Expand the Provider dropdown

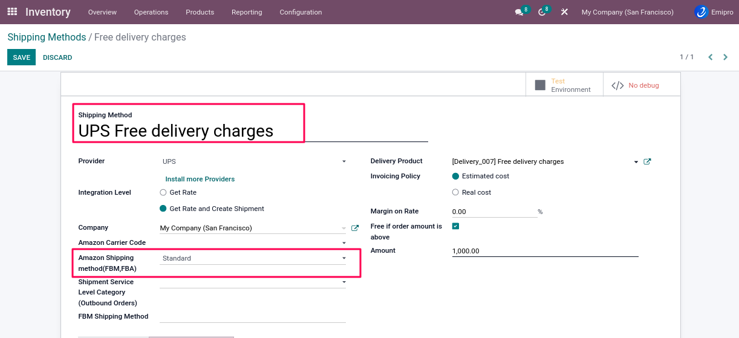point(343,161)
